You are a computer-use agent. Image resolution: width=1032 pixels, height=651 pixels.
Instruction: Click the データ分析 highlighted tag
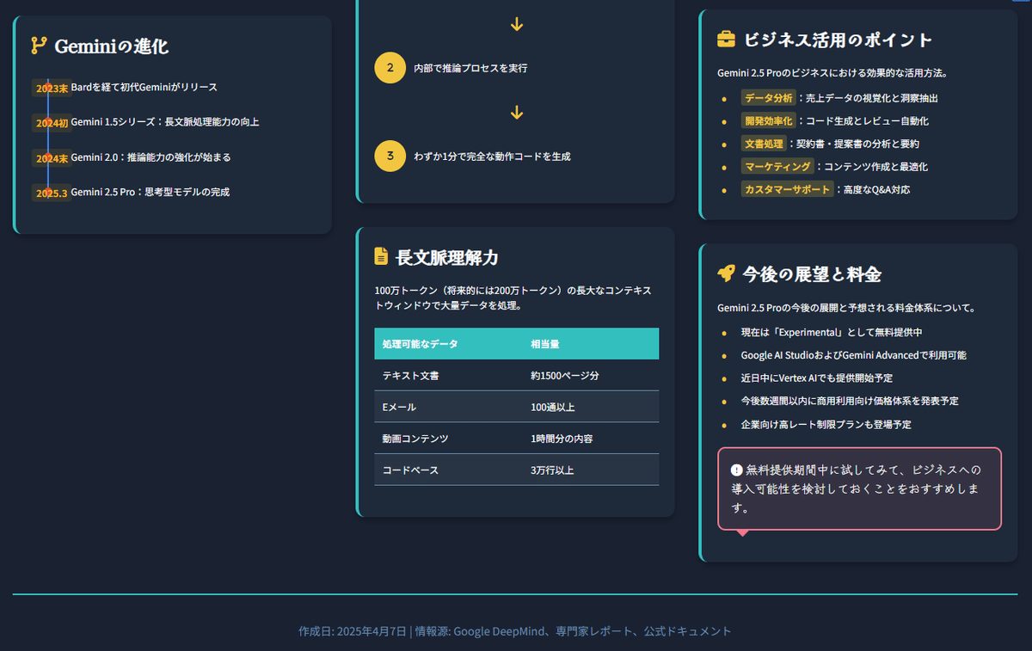click(769, 98)
